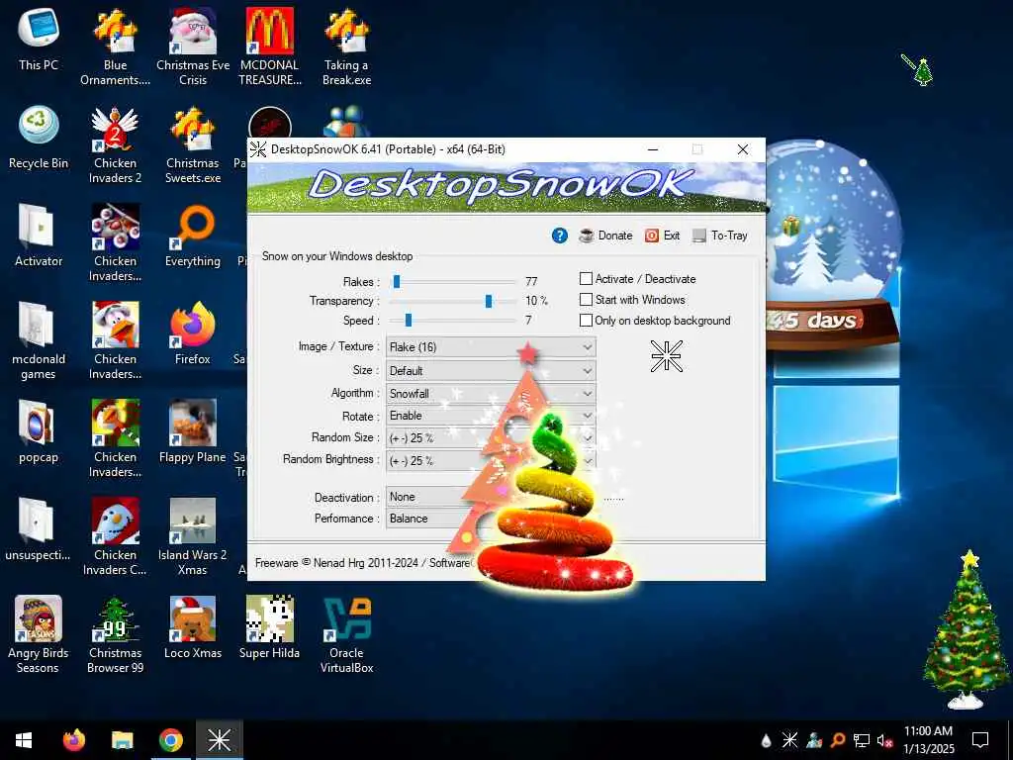Open the blue question mark help icon
Viewport: 1013px width, 760px height.
(560, 236)
